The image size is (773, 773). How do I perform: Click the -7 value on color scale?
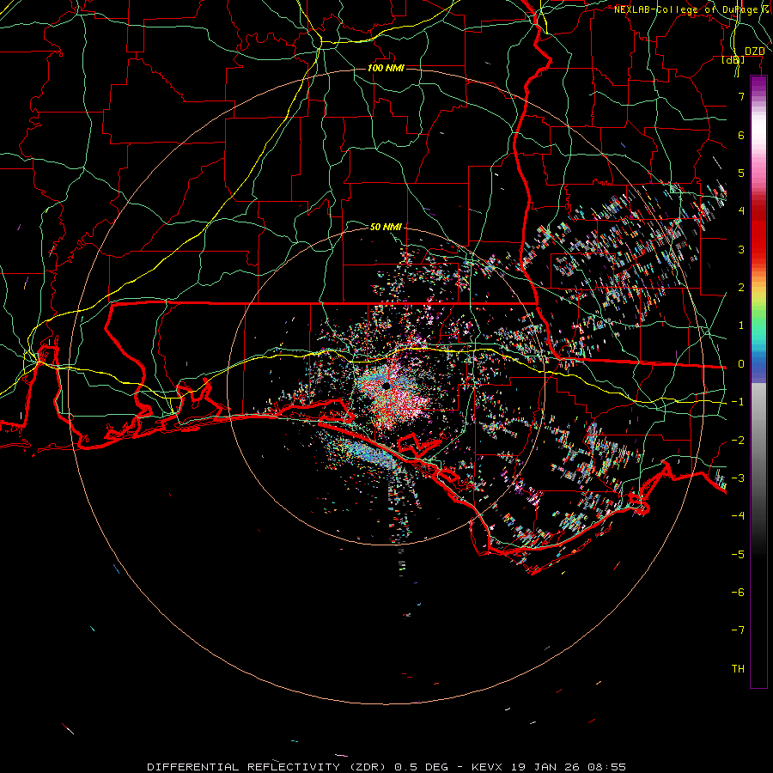[738, 630]
